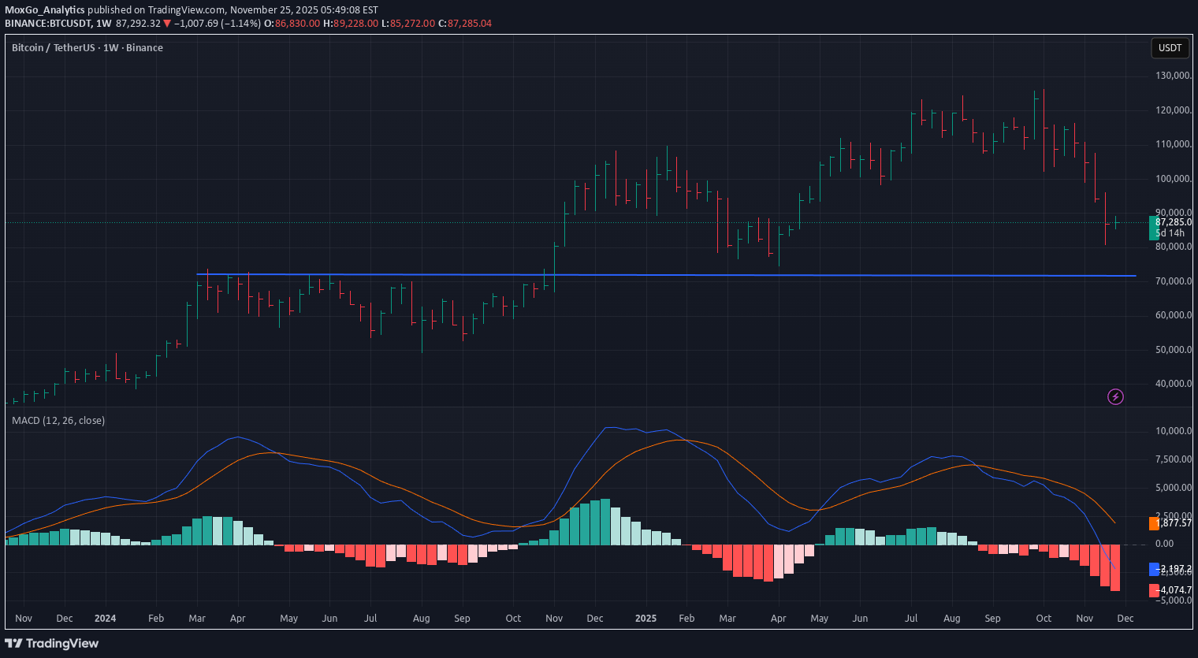Click the blue MACD line value label

[x=1172, y=568]
